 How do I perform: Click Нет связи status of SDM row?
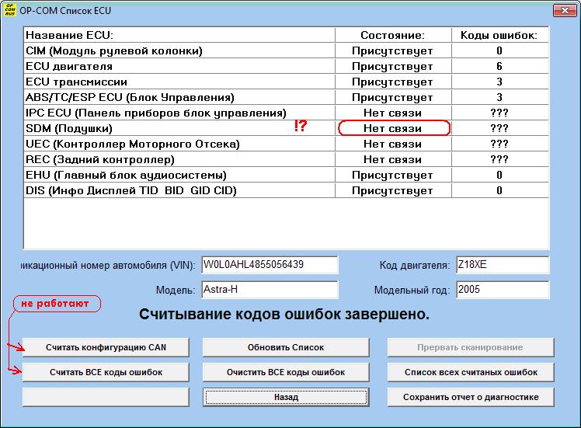coord(393,128)
